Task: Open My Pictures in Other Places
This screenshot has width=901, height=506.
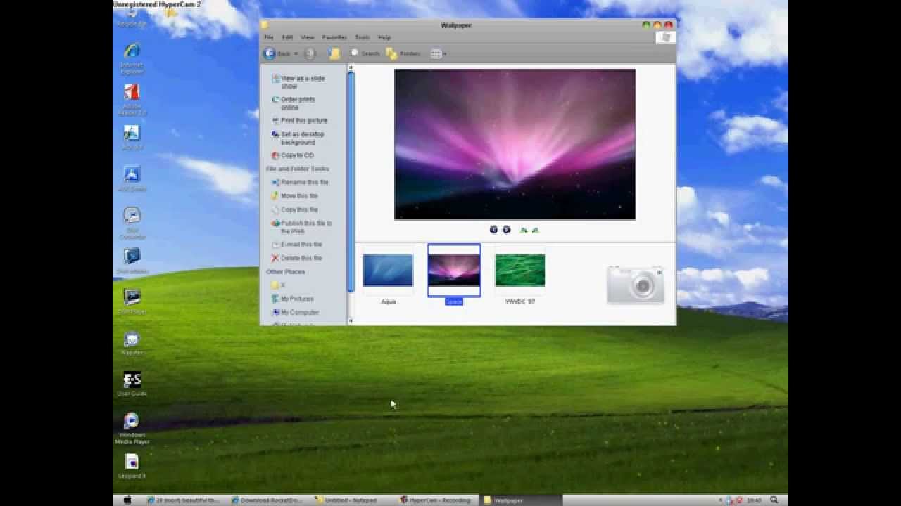Action: click(292, 299)
